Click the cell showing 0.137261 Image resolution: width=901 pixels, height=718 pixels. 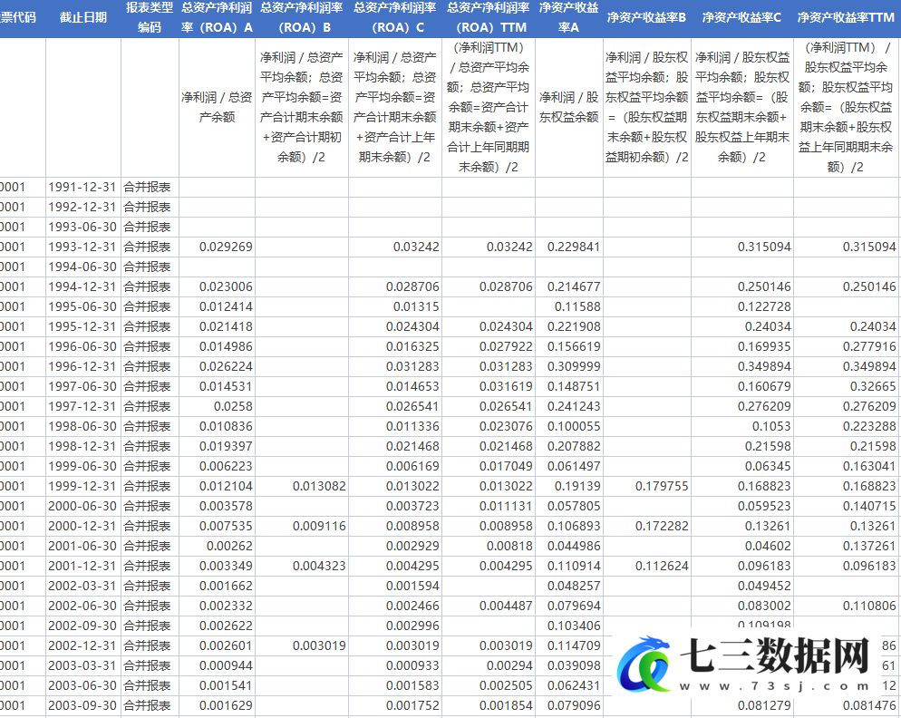pyautogui.click(x=846, y=546)
